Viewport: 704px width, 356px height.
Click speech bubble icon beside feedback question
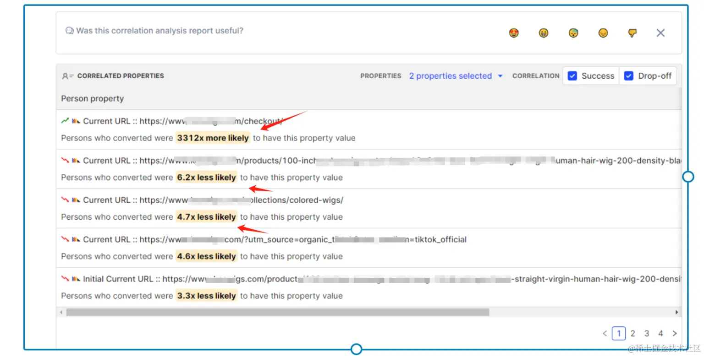(70, 31)
